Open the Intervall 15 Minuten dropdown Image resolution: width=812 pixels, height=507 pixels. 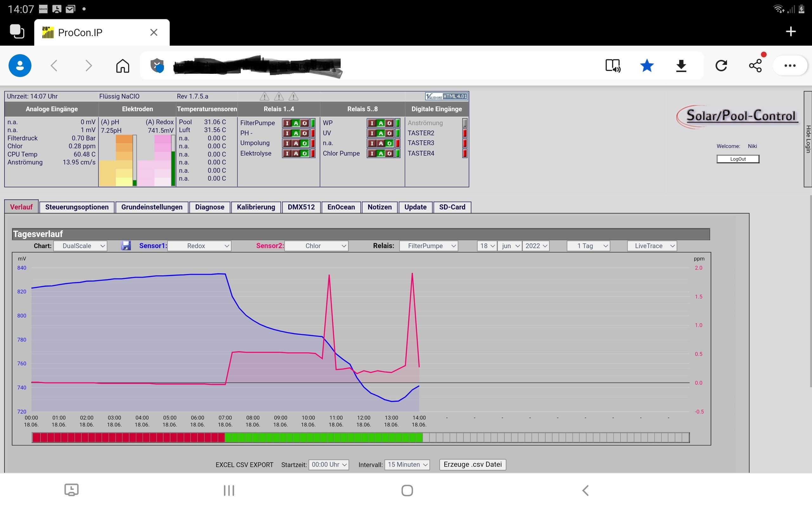407,465
